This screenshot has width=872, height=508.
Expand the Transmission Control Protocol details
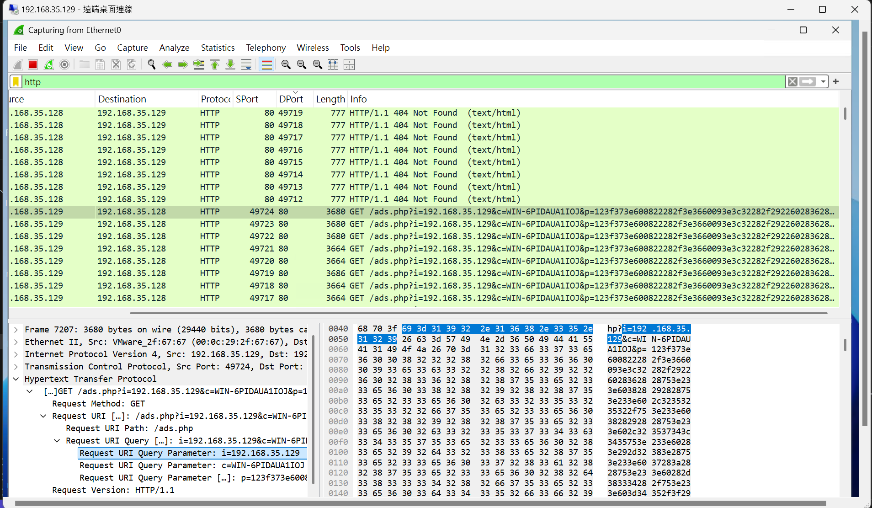(x=15, y=366)
